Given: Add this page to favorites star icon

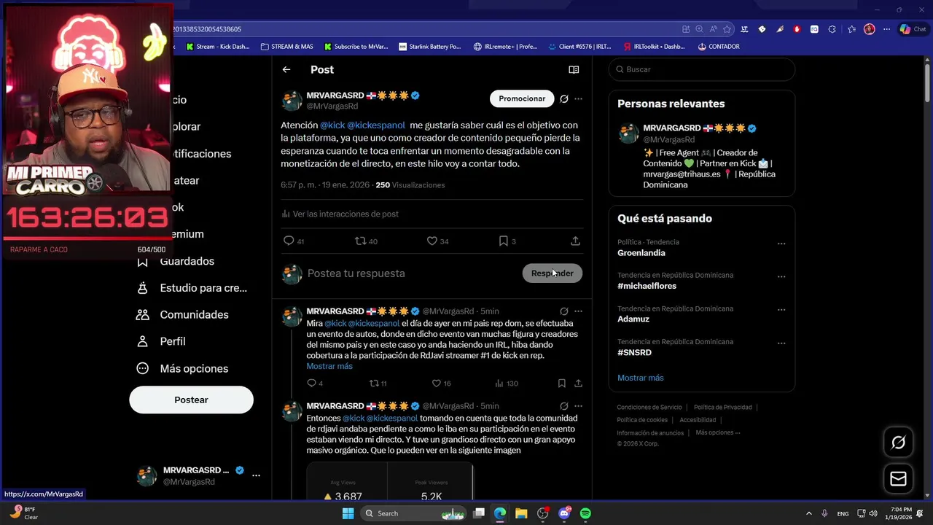Looking at the screenshot, I should (727, 29).
